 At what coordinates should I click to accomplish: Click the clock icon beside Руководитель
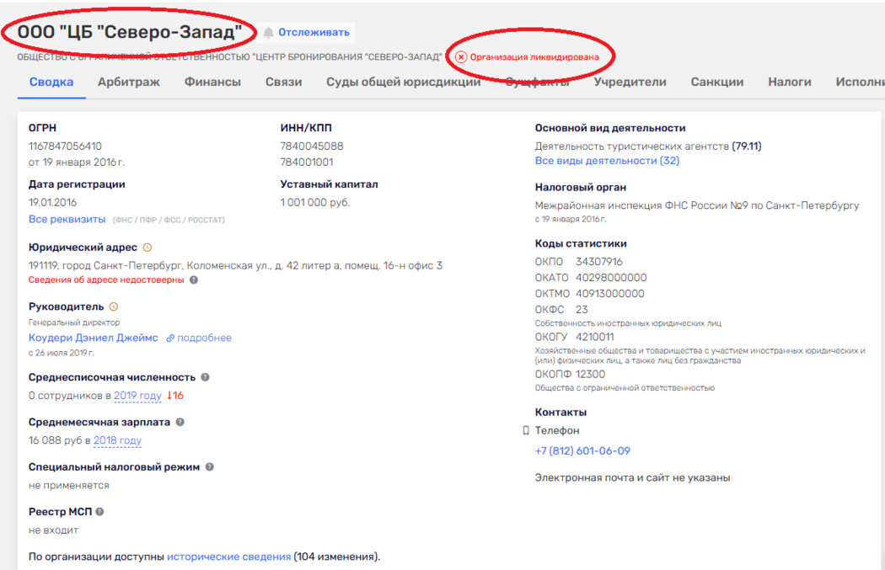click(x=114, y=306)
